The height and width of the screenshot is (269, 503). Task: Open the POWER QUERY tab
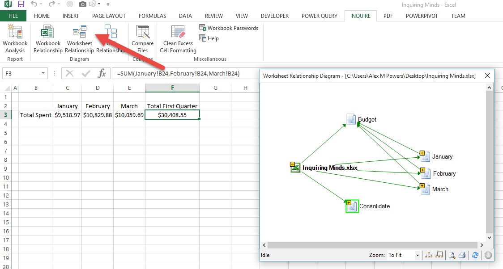click(319, 16)
